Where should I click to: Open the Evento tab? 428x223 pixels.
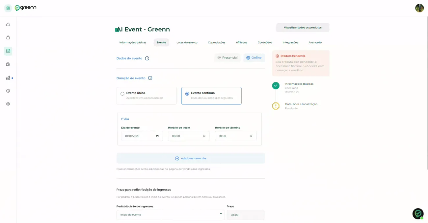click(161, 42)
